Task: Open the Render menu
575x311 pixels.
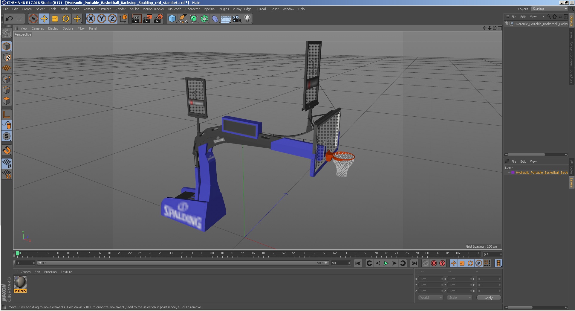Action: [x=120, y=9]
